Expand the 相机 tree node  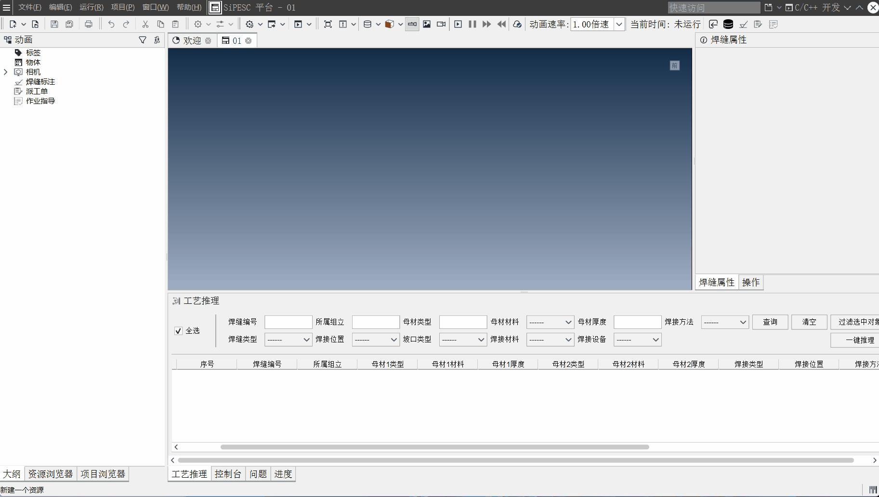[6, 72]
